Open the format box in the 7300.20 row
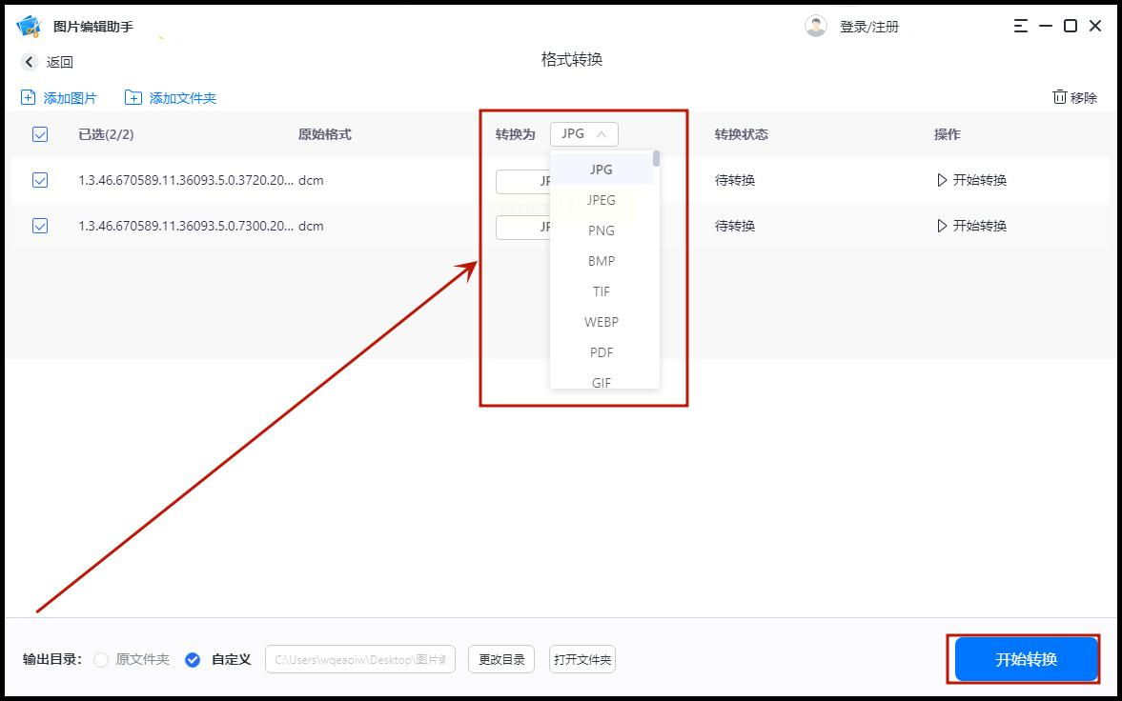The height and width of the screenshot is (701, 1122). [523, 227]
